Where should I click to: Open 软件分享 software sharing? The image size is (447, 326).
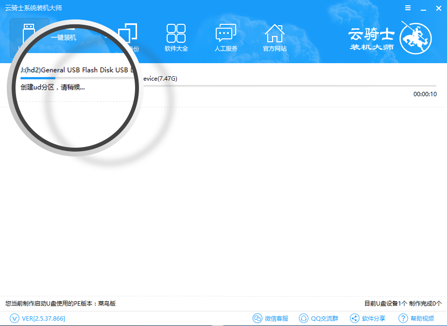[x=368, y=318]
